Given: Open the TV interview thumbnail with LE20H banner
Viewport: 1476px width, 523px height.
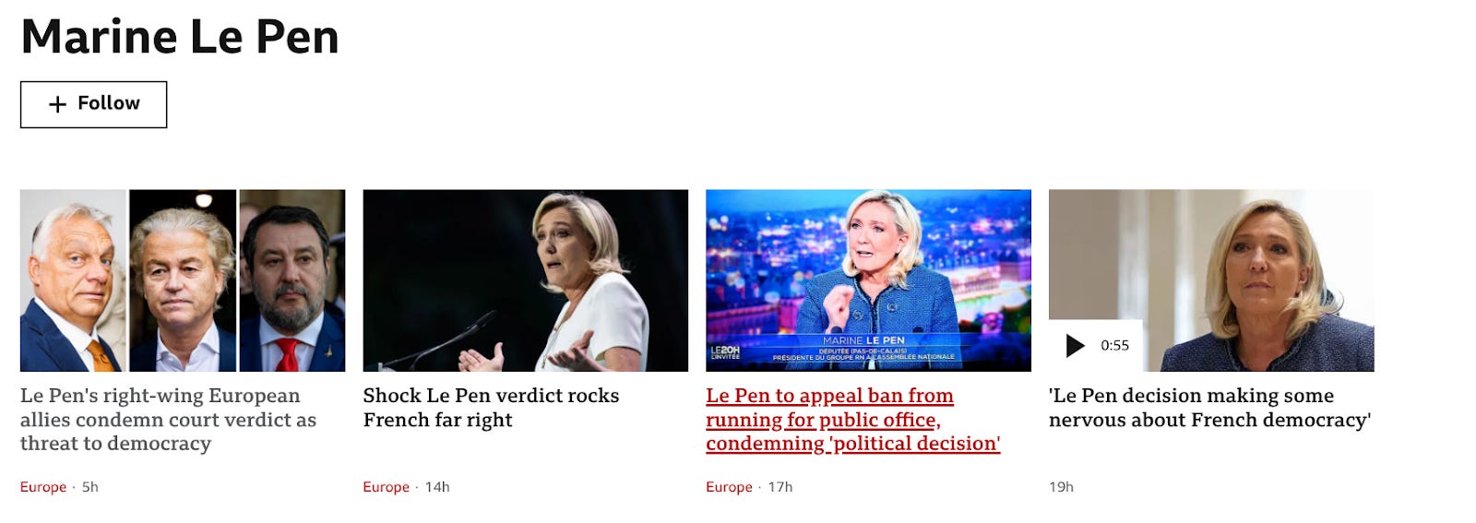Looking at the screenshot, I should point(868,280).
